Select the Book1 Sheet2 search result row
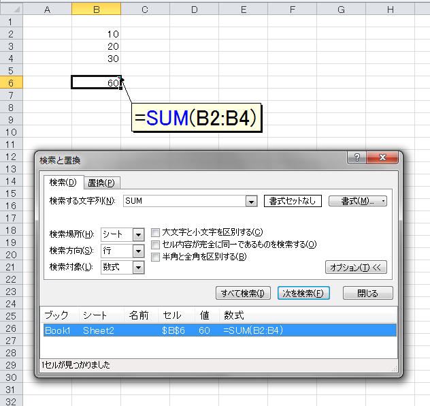This screenshot has width=430, height=406. pyautogui.click(x=220, y=330)
